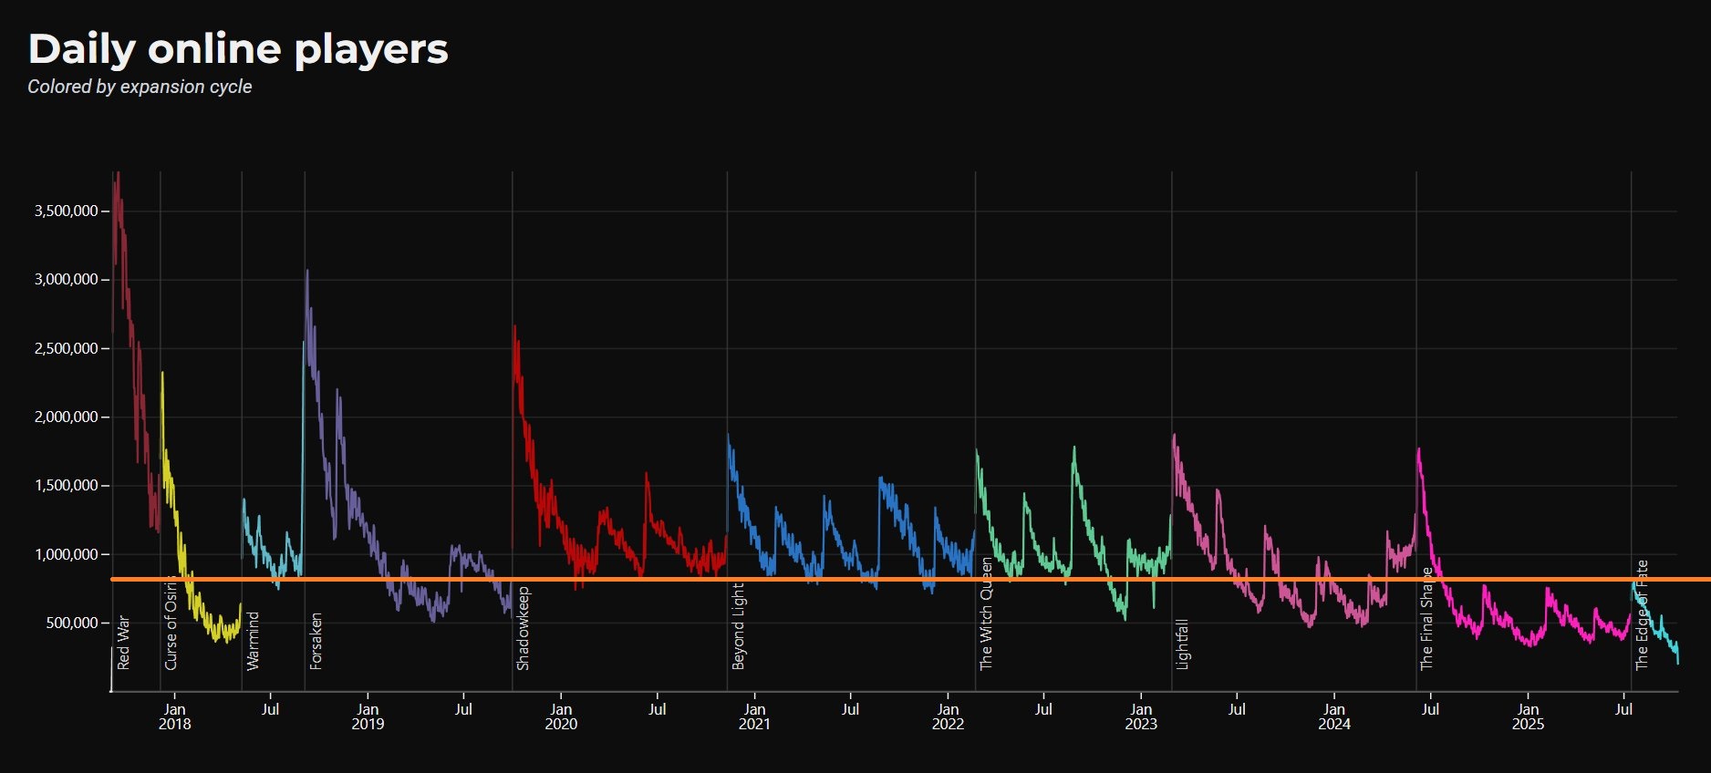Click the Jul label between Jan 2021 and Jan 2022

pos(850,709)
